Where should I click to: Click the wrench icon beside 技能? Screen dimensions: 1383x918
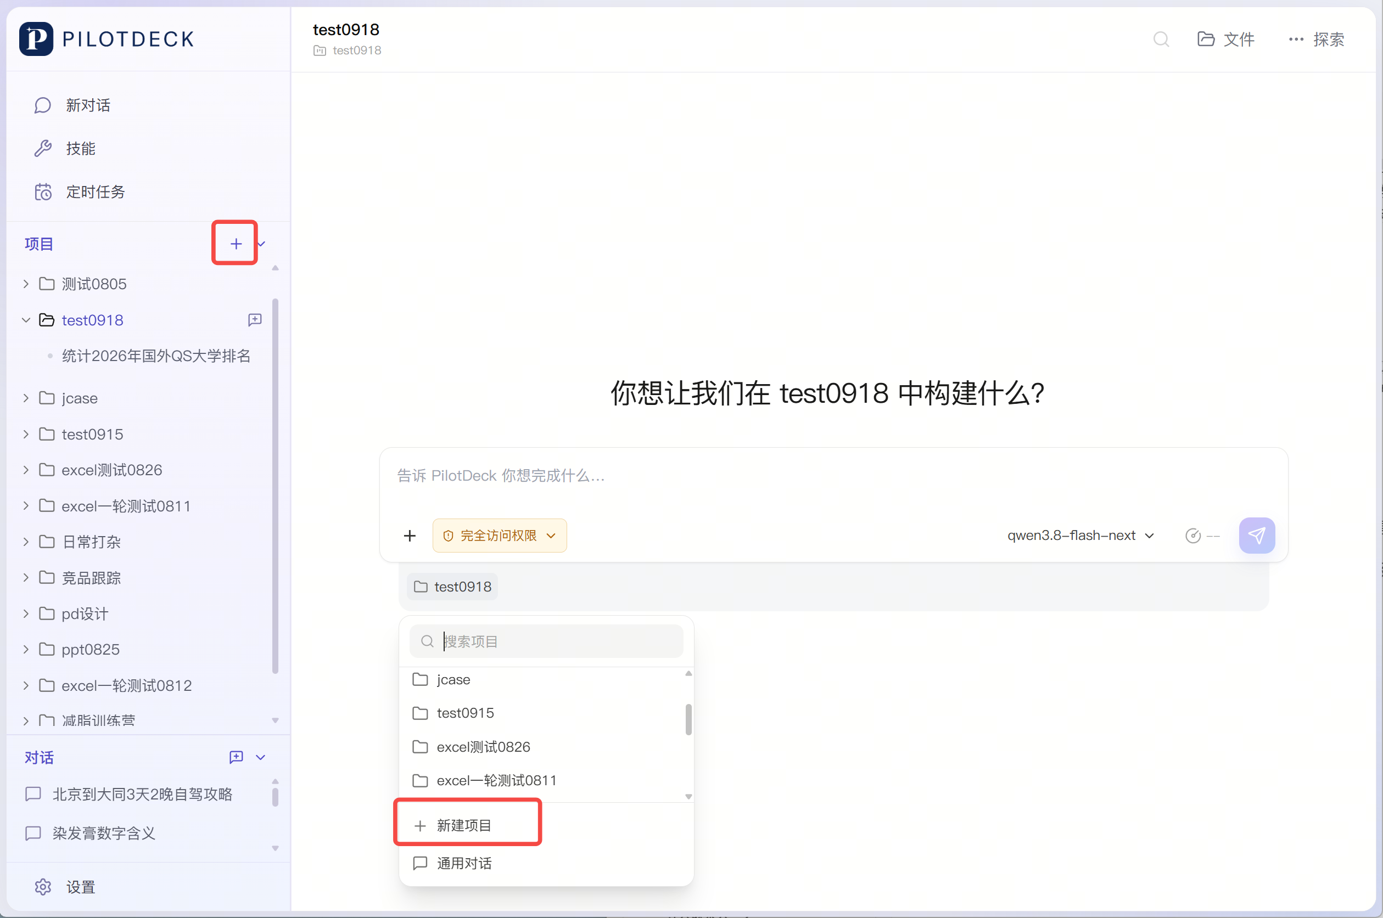pos(43,149)
